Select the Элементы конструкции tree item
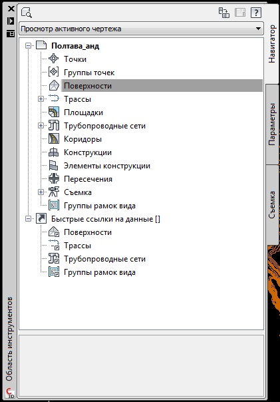Image resolution: width=280 pixels, height=402 pixels. [107, 166]
